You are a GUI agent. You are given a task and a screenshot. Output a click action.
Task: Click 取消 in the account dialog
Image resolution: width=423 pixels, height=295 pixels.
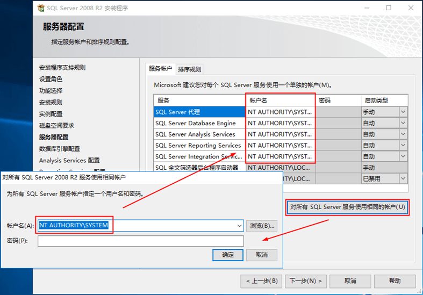pyautogui.click(x=262, y=255)
